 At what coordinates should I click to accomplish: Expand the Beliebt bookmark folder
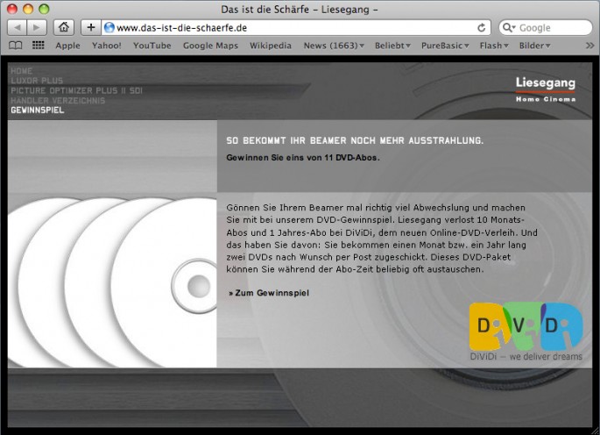pyautogui.click(x=392, y=46)
